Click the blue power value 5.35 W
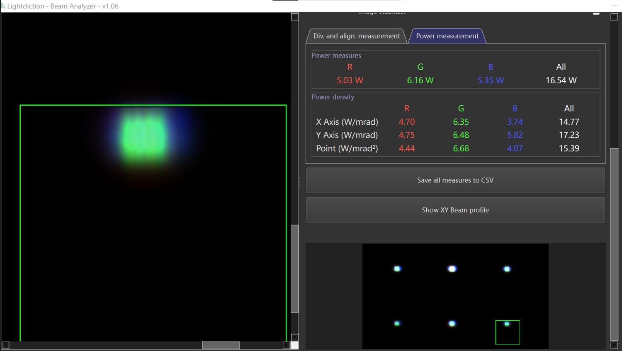Image resolution: width=622 pixels, height=351 pixels. (491, 80)
